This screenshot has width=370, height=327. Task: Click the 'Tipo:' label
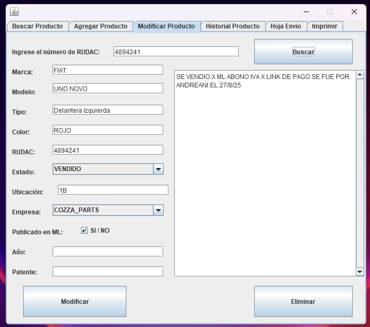[x=19, y=112]
